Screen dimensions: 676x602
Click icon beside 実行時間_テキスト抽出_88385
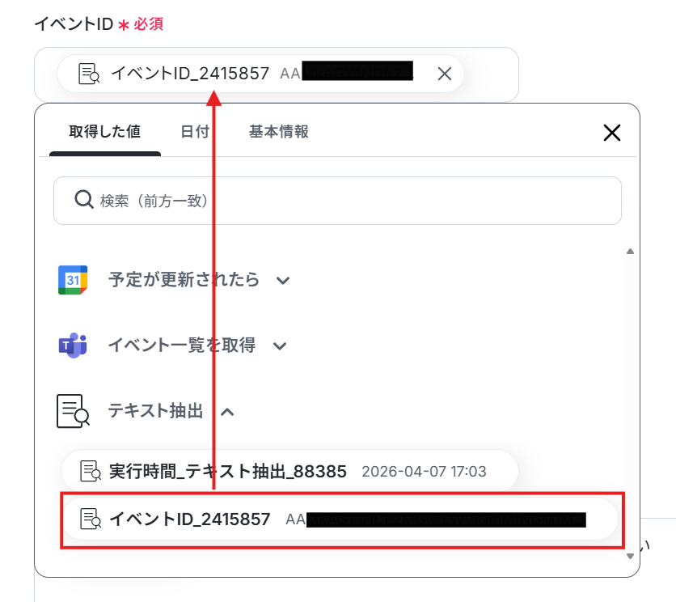point(91,471)
